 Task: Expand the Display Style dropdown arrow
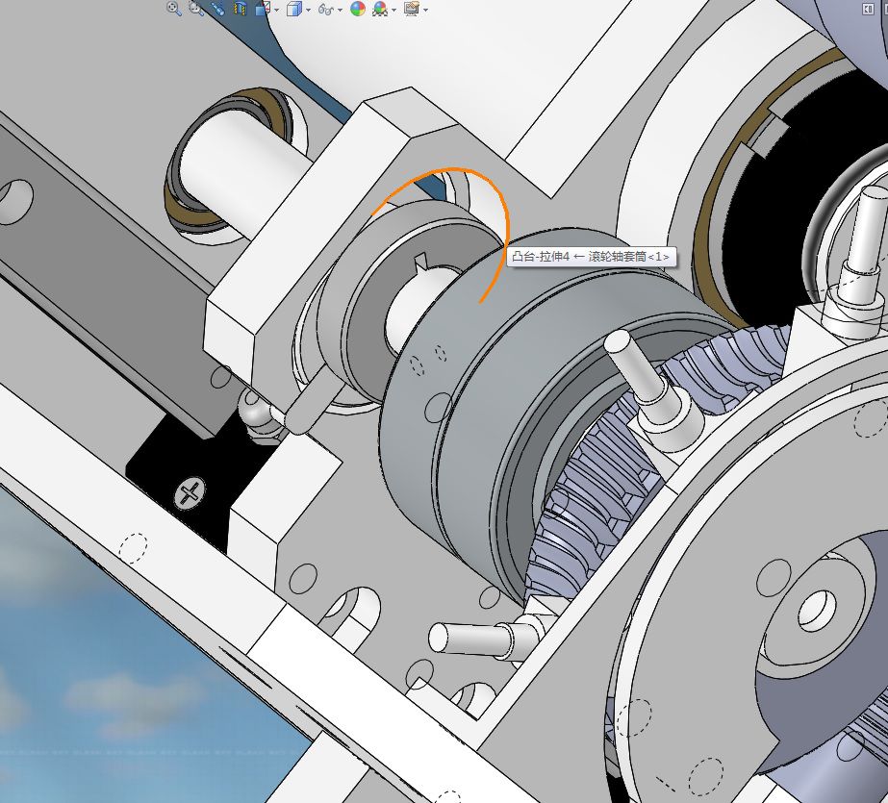pos(308,10)
